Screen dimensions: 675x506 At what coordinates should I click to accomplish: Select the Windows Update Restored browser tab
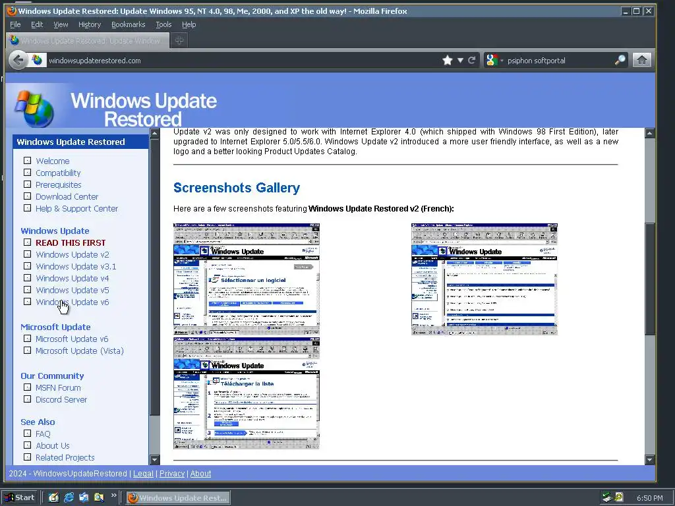[x=88, y=40]
